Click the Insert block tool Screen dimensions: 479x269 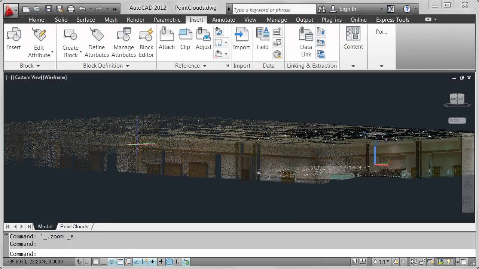click(14, 39)
